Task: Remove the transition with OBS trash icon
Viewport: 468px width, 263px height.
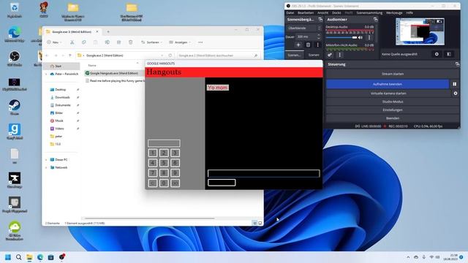Action: (x=308, y=45)
